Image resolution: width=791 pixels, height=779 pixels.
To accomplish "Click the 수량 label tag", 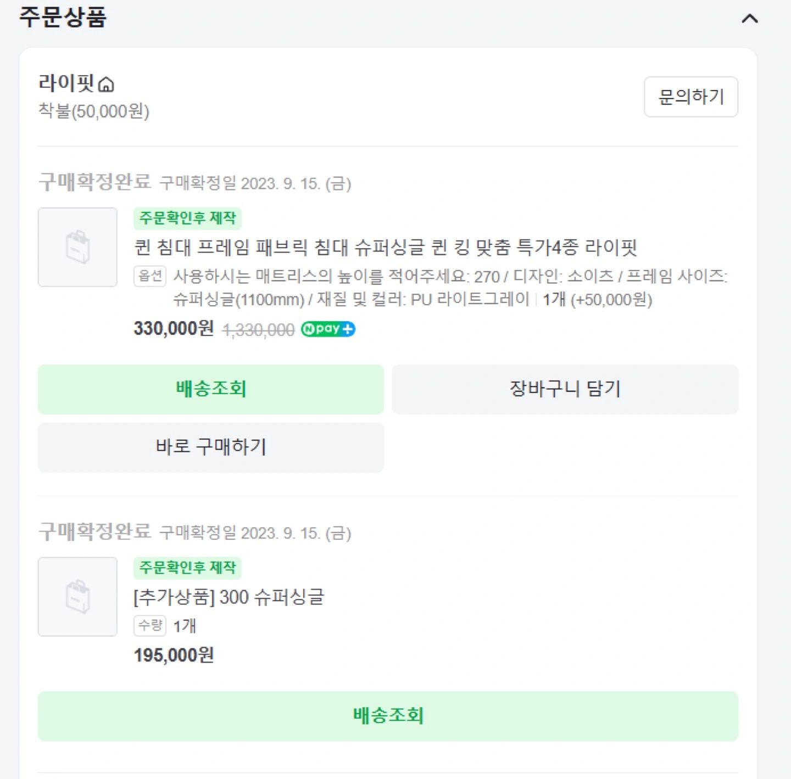I will 150,625.
